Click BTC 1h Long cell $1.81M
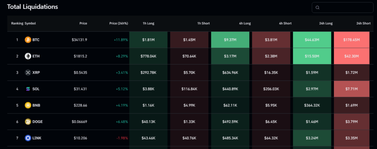This screenshot has height=149, width=377. click(148, 40)
